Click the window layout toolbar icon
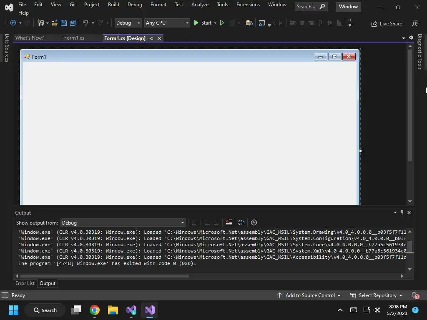The height and width of the screenshot is (320, 427). point(262,23)
